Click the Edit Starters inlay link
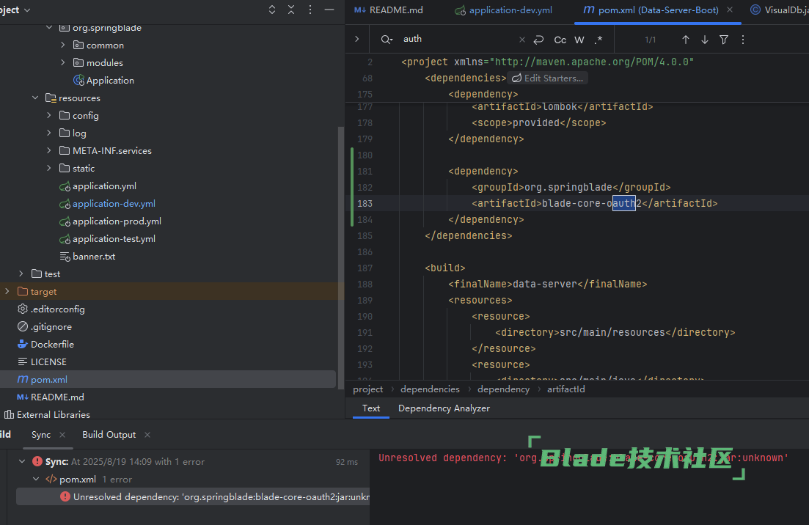 coord(548,78)
